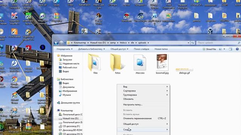
Task: Open the Упорядочить dropdown menu
Action: pos(64,49)
